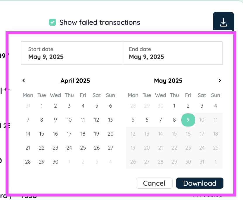Viewport: 243px width, 200px height.
Task: Pick May 5 in the calendar
Action: pos(133,120)
